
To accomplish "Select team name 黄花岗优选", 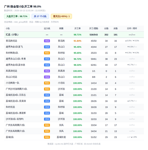I will [11, 41].
